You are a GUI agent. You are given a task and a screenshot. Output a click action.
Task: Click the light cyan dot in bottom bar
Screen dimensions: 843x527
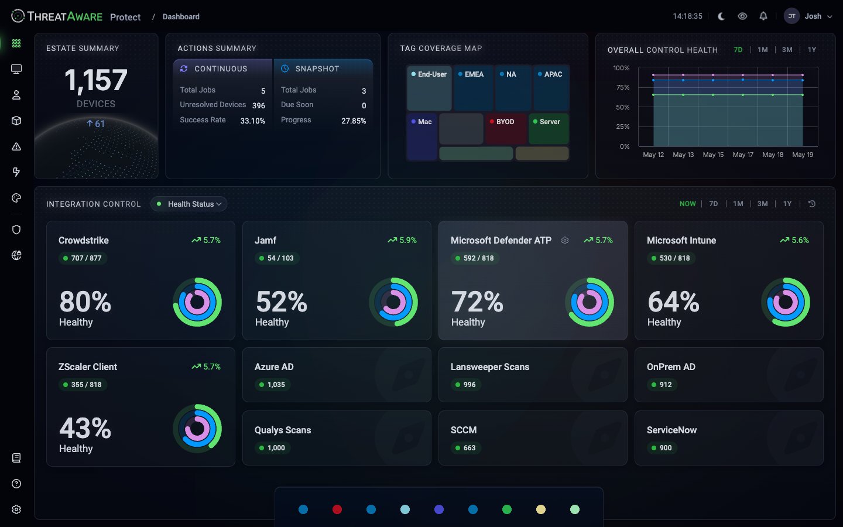tap(405, 509)
